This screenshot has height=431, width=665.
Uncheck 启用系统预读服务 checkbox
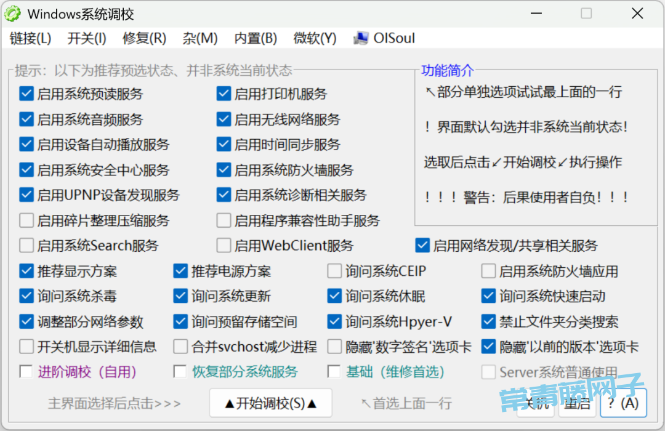(26, 94)
